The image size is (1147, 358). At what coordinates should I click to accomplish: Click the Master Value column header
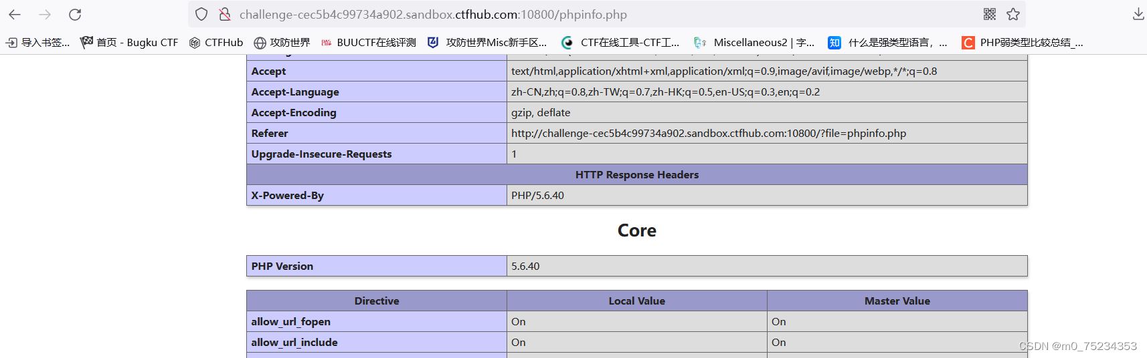[x=897, y=301]
